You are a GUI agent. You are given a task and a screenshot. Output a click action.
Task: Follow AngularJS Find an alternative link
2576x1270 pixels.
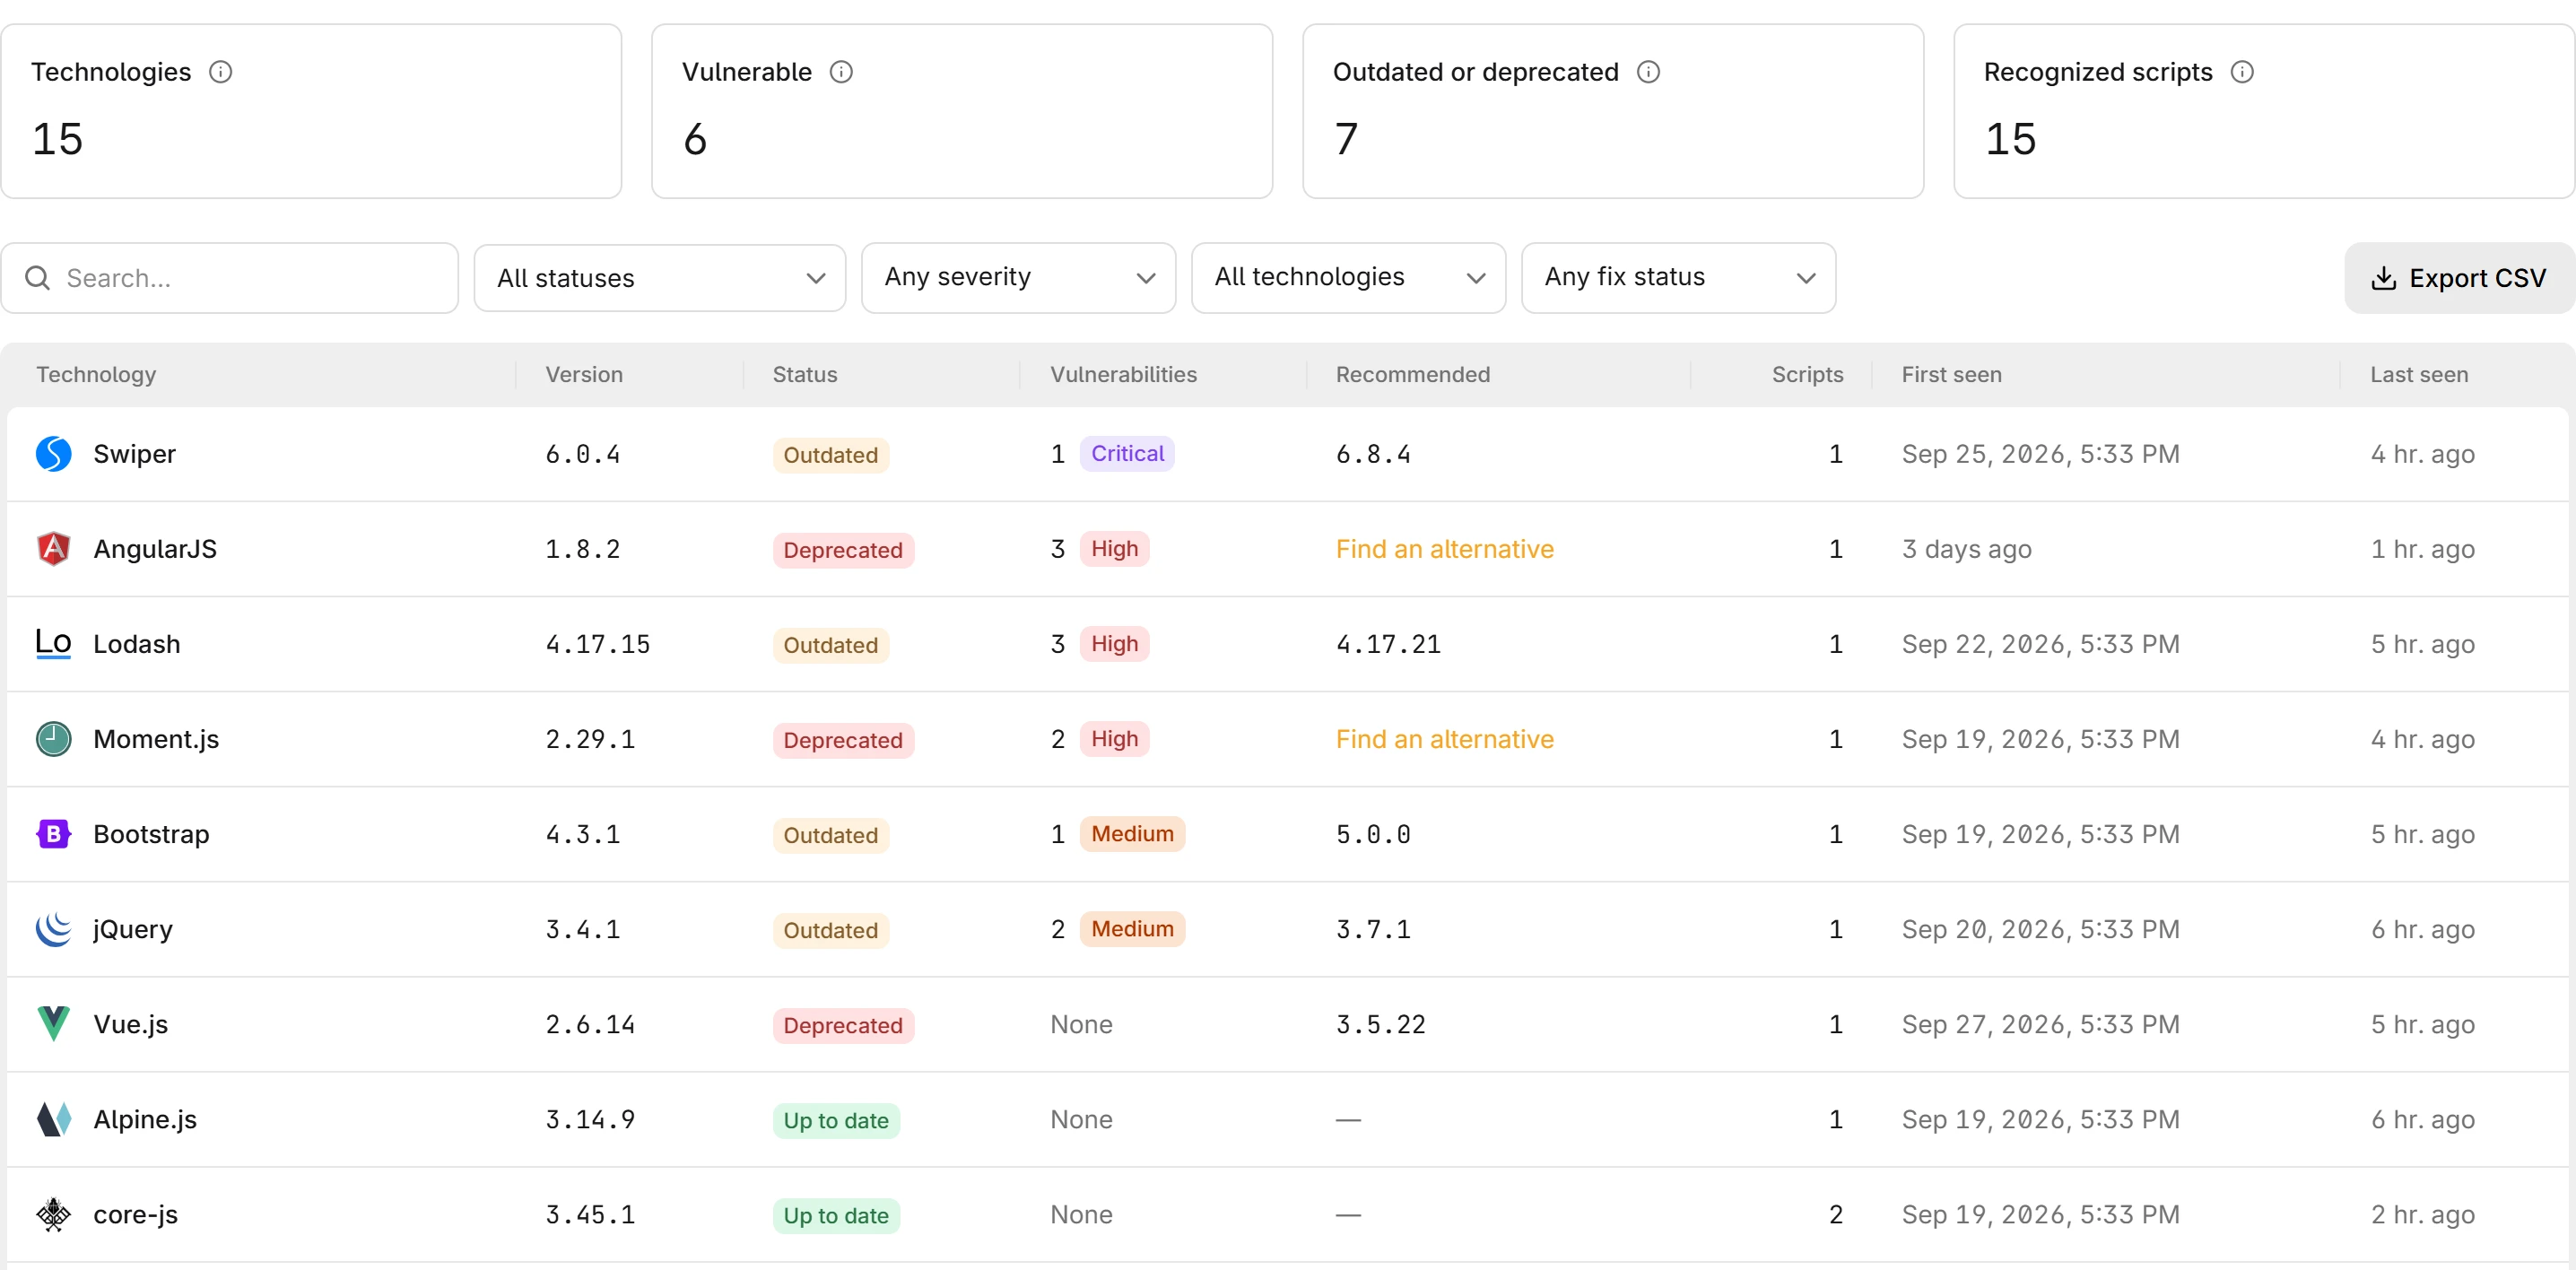(1445, 549)
